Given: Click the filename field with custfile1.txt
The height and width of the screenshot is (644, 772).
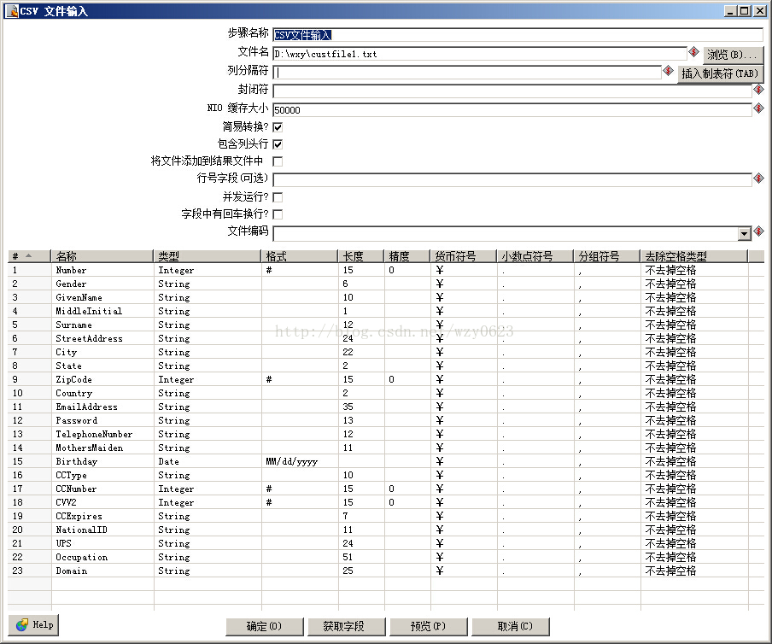Looking at the screenshot, I should (480, 54).
